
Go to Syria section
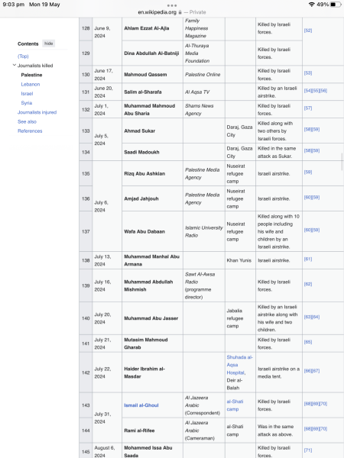[x=26, y=103]
